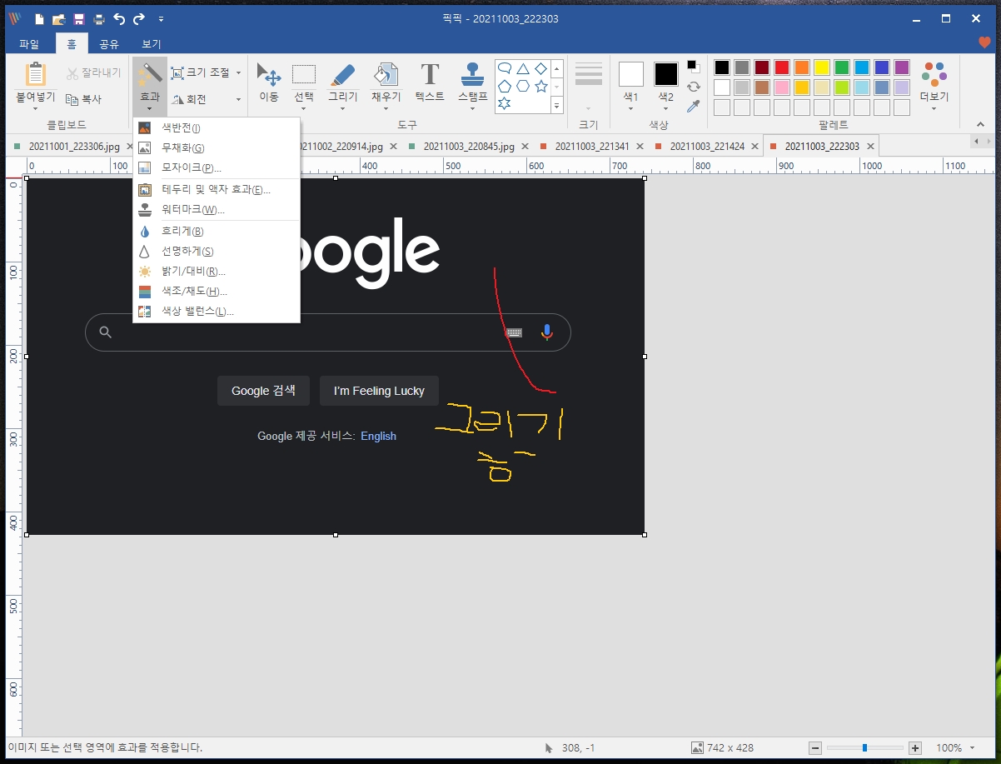Expand the shapes gallery list

click(557, 104)
